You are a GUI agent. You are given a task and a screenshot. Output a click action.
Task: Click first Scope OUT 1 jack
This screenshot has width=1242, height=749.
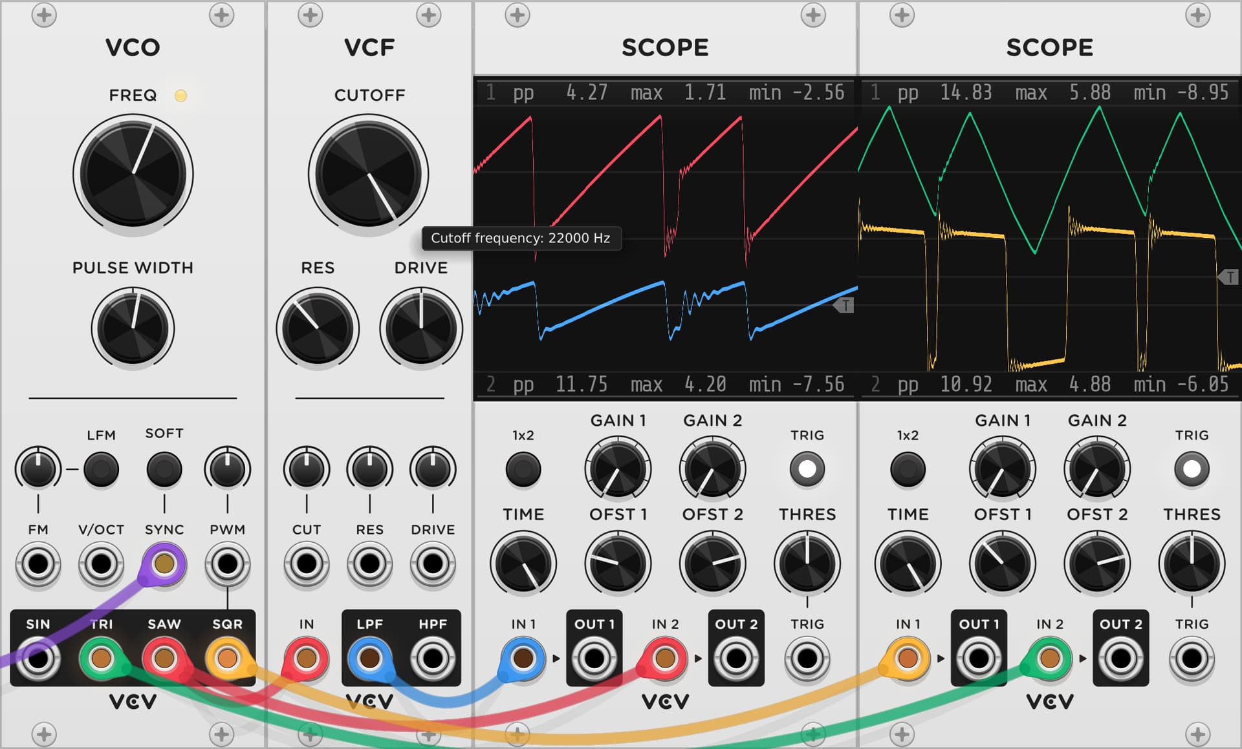pos(593,659)
